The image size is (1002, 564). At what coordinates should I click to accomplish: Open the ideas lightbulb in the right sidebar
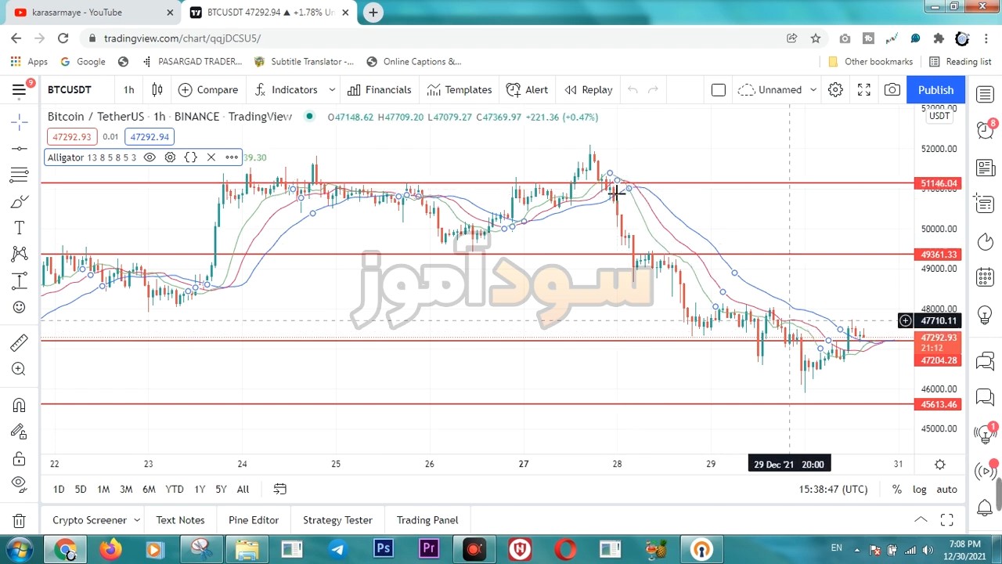point(985,315)
